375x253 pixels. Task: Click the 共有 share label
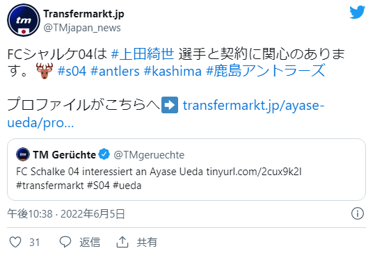click(x=147, y=243)
